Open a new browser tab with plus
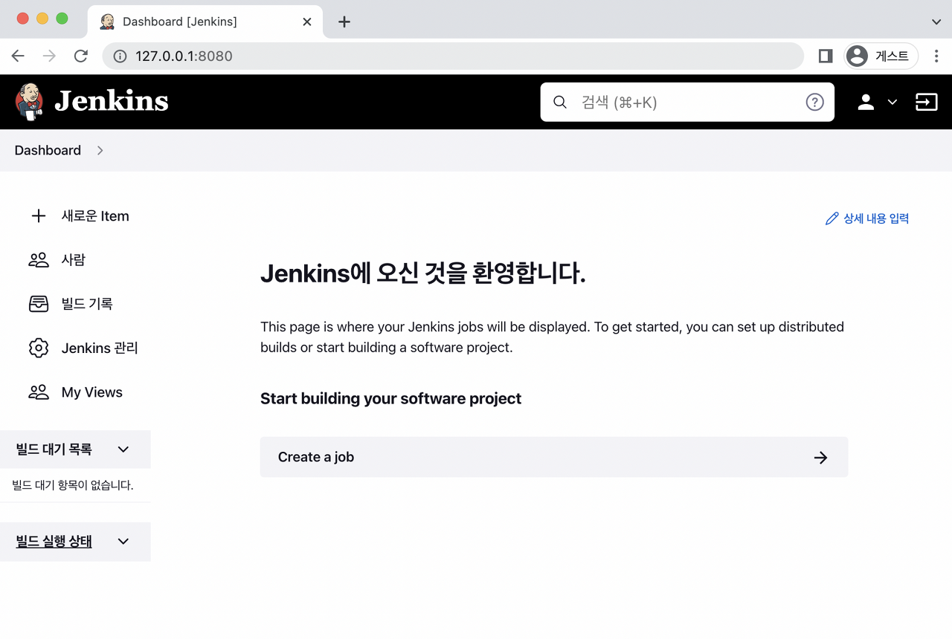 coord(344,22)
